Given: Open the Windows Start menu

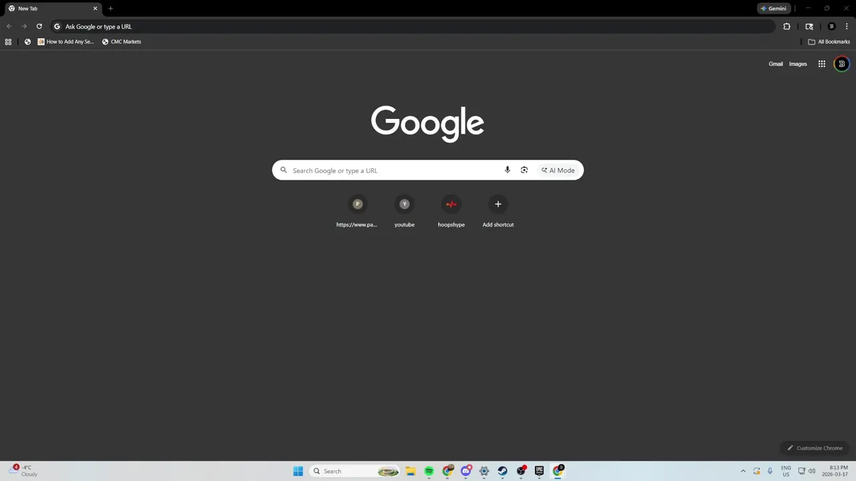Looking at the screenshot, I should tap(298, 471).
